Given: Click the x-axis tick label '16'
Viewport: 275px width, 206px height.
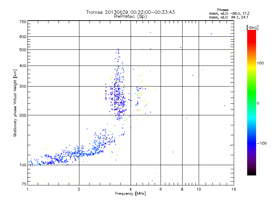Looking at the screenshot, I should [234, 189].
